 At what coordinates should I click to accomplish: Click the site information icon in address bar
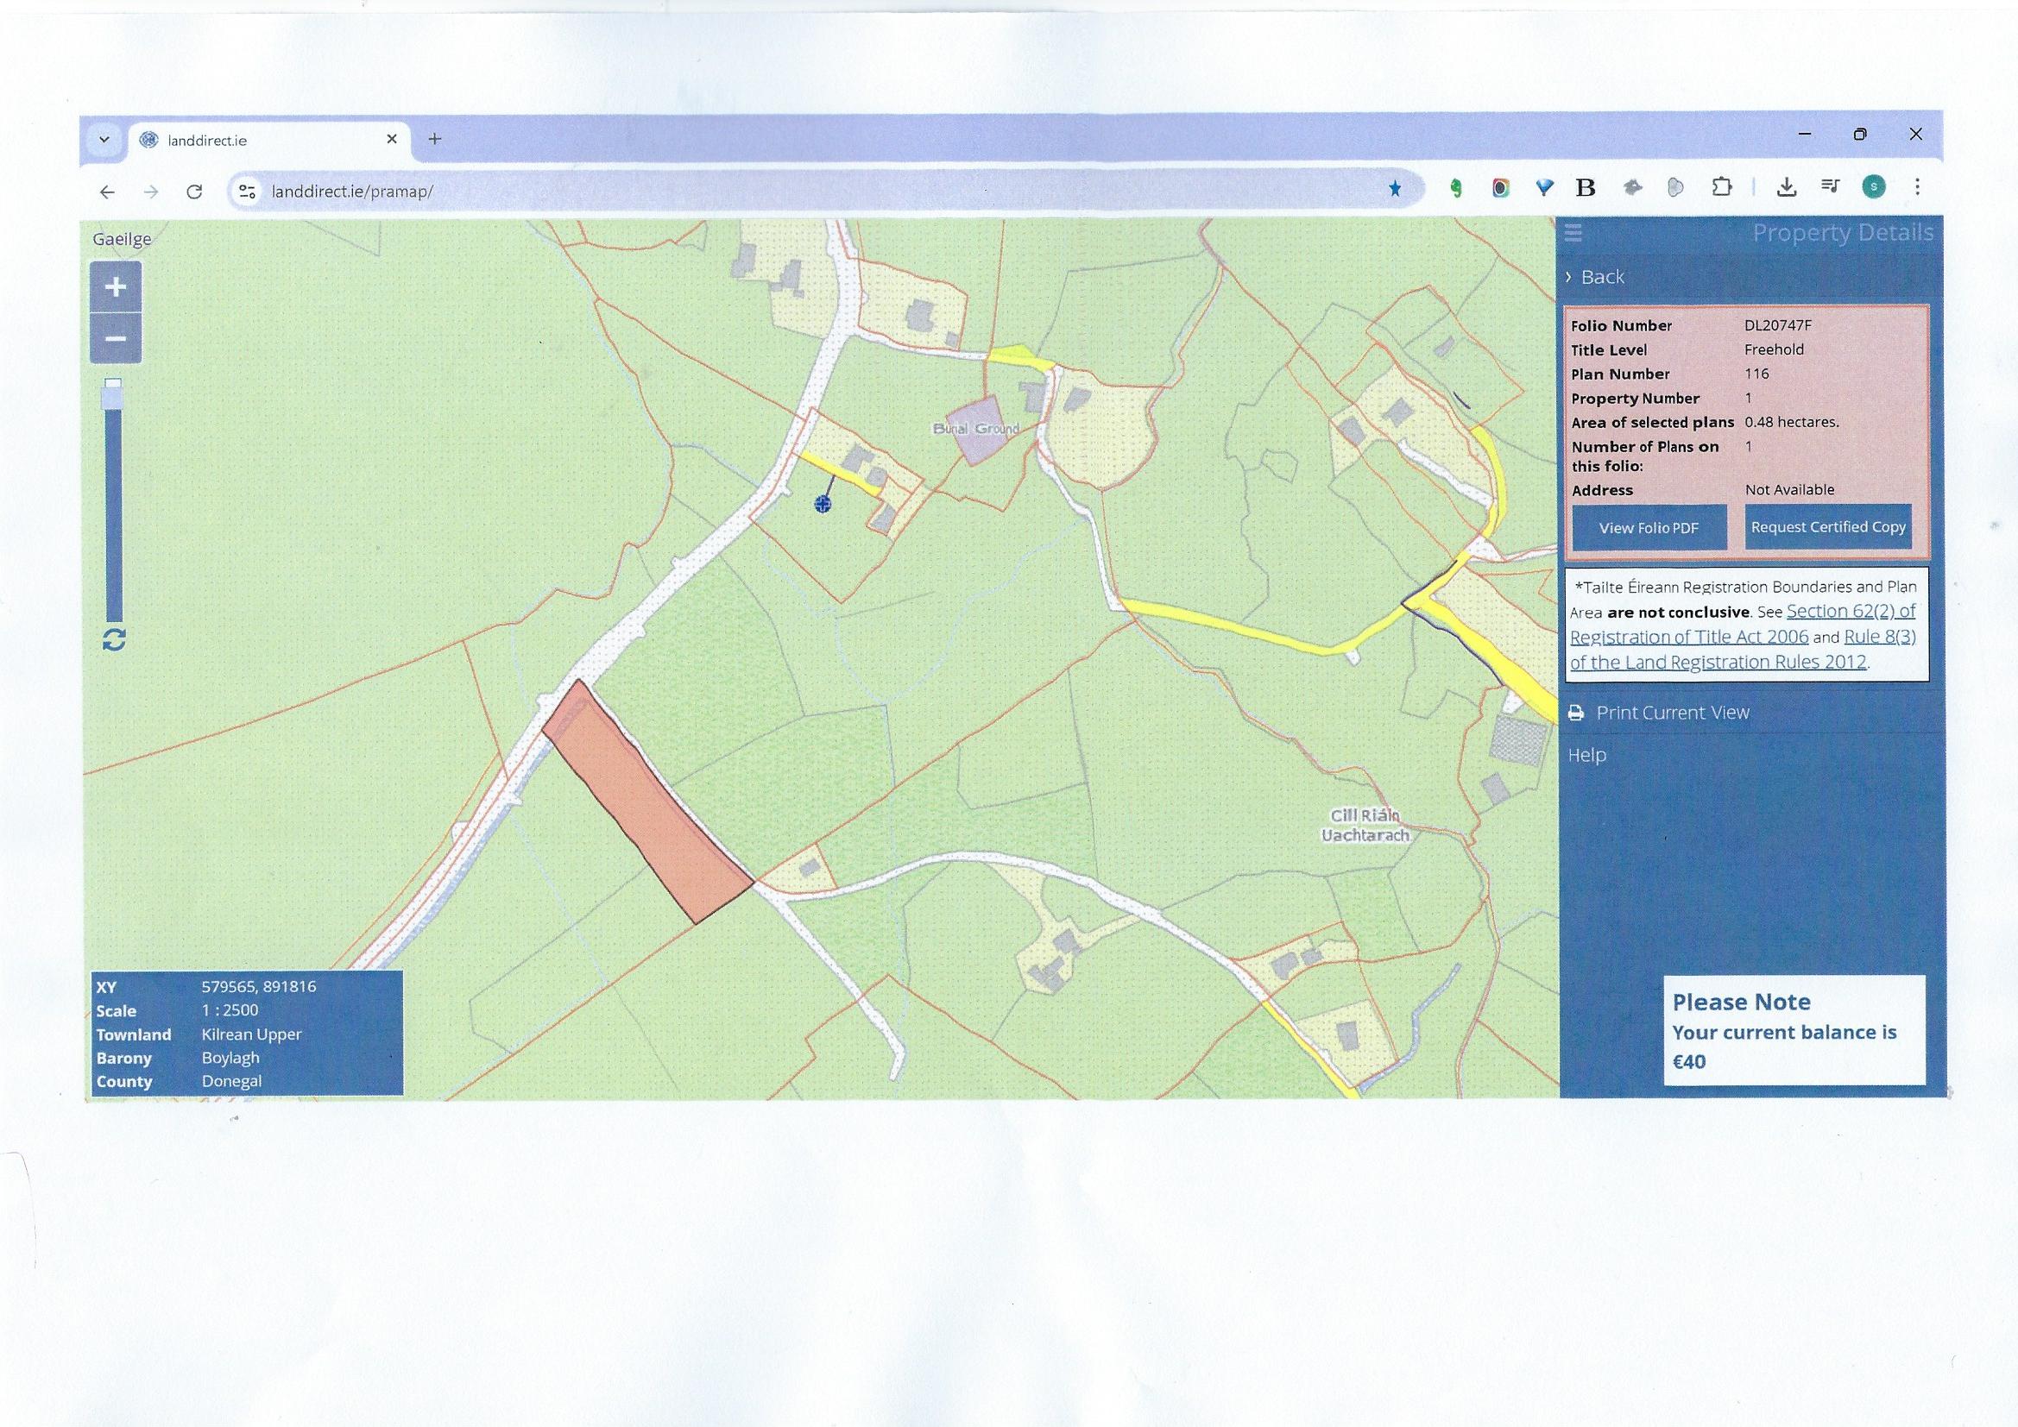tap(248, 192)
